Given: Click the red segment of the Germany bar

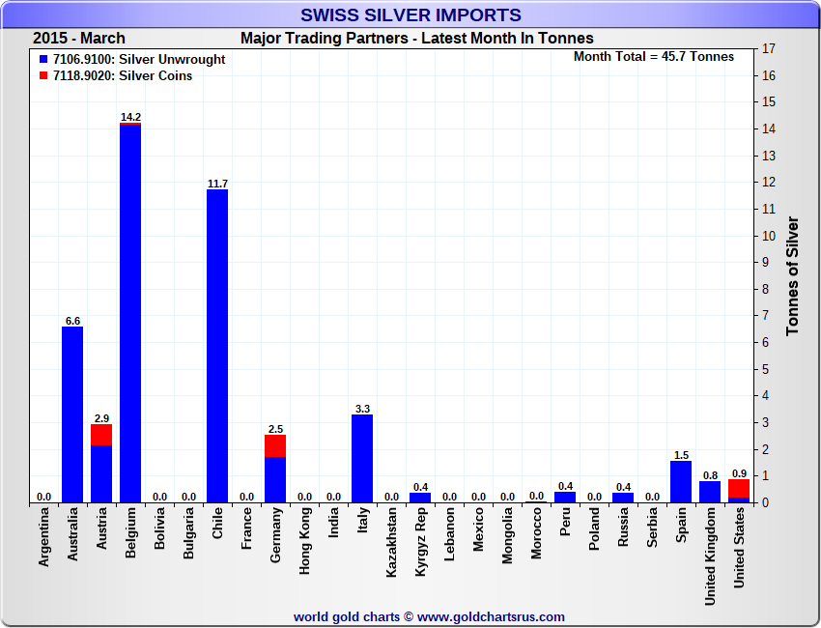Looking at the screenshot, I should [275, 445].
